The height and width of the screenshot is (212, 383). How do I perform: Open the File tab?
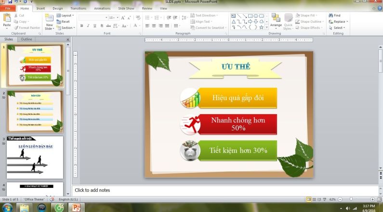tap(8, 8)
